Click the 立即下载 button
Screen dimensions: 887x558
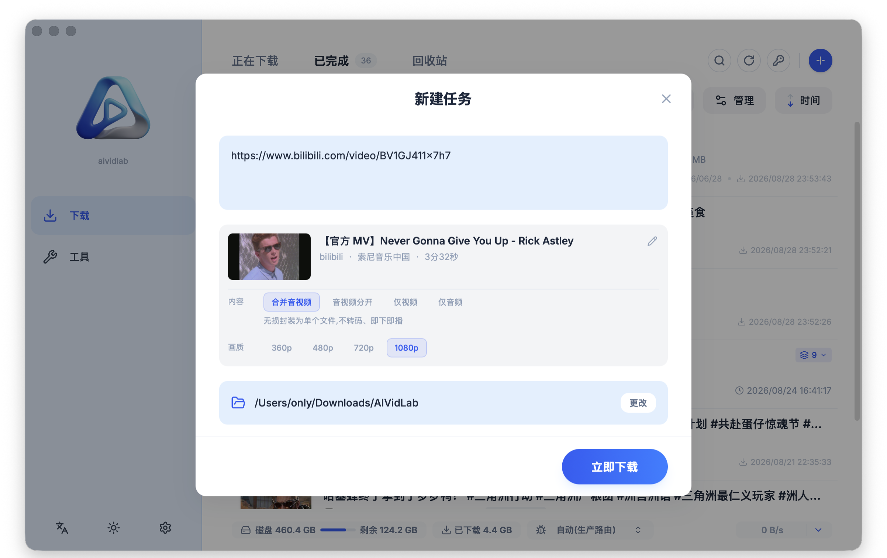tap(614, 467)
